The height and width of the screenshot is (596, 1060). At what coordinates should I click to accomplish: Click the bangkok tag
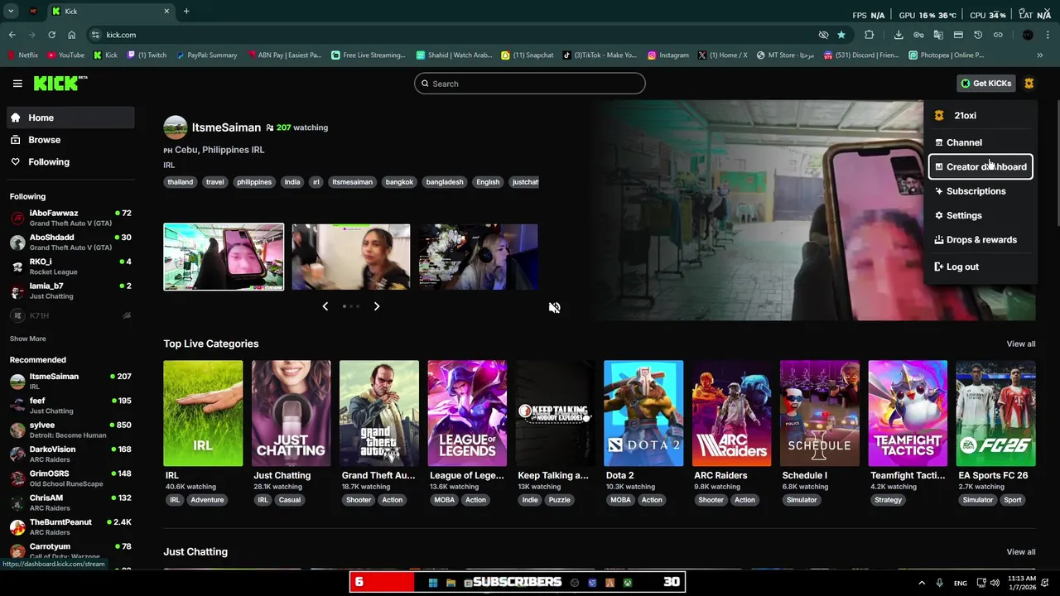399,182
